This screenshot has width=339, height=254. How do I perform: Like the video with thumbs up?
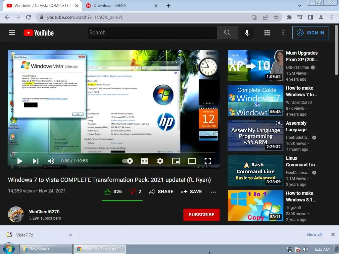pyautogui.click(x=113, y=191)
